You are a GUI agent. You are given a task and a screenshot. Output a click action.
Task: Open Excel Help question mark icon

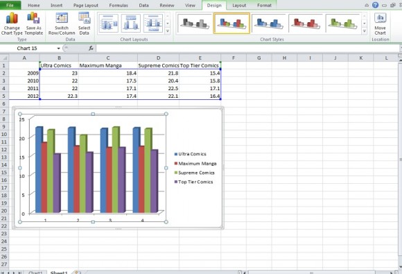(376, 5)
